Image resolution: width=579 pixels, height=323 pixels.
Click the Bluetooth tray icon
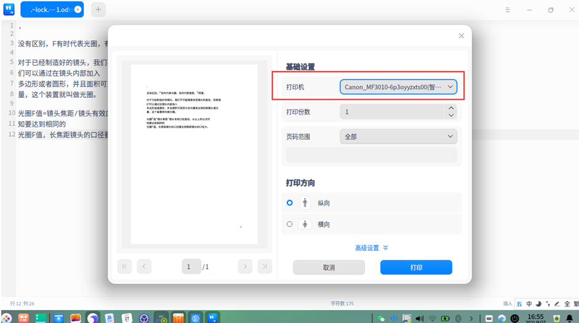click(458, 318)
